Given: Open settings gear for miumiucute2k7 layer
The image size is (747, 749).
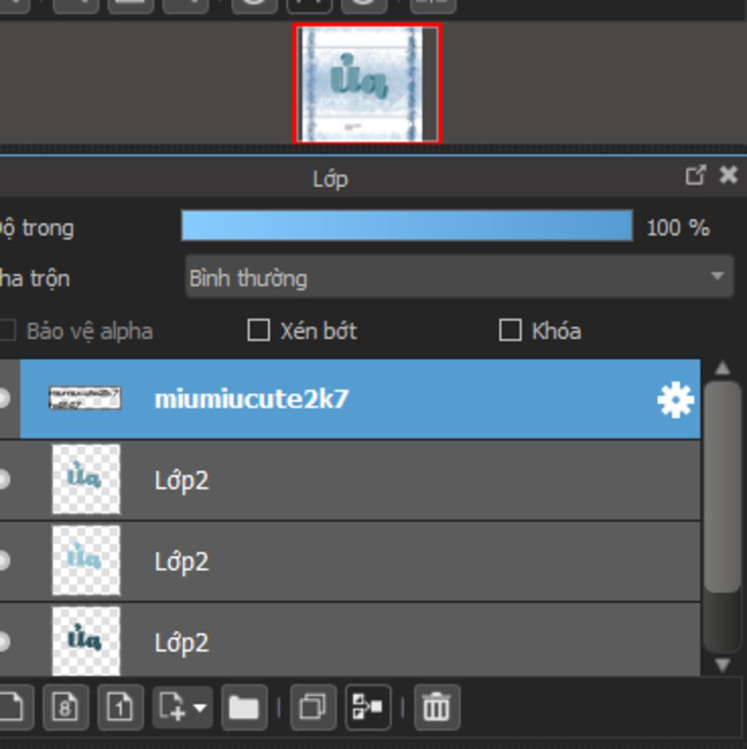Looking at the screenshot, I should (676, 400).
